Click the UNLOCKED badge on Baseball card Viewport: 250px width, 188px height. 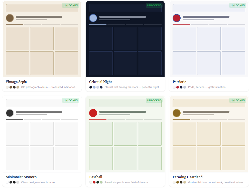[154, 100]
